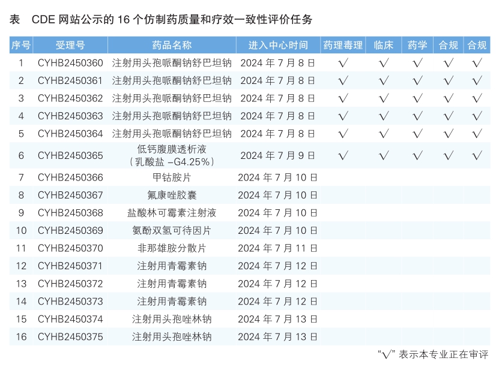Click 药学 checkmark for CYHB2450365 row
496x367 pixels.
coord(417,156)
